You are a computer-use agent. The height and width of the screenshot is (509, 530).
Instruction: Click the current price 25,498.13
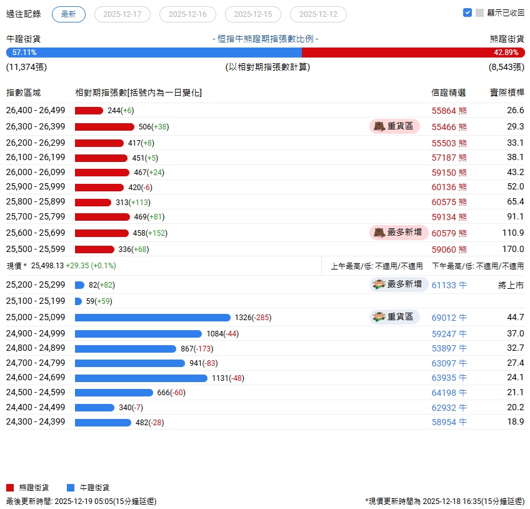coord(47,266)
